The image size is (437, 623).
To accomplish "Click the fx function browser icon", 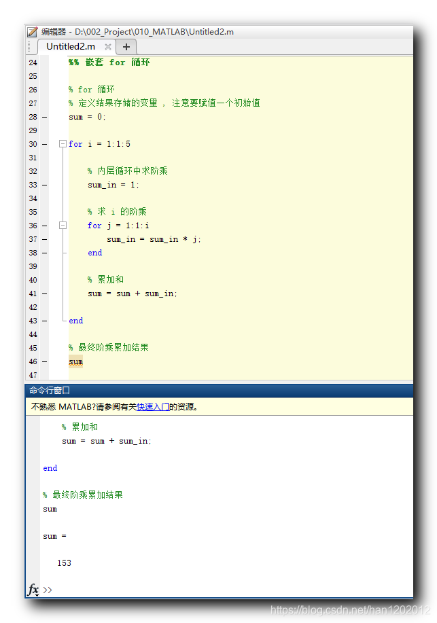I will tap(33, 589).
